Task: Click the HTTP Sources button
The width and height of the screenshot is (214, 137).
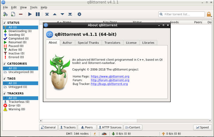Action: 110,127
